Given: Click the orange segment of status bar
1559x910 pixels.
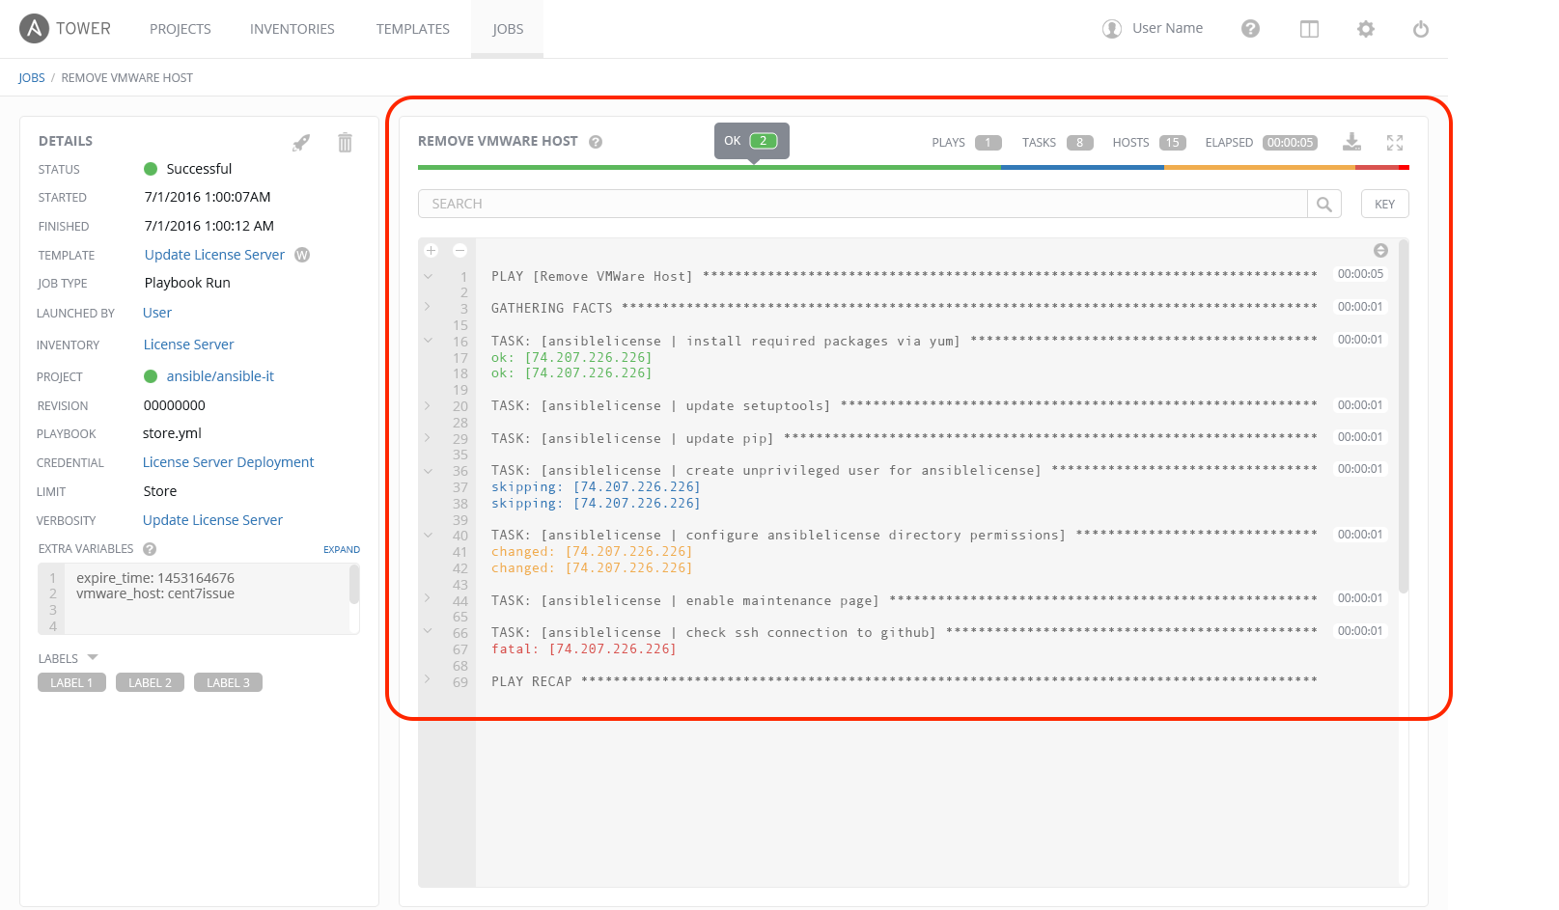Looking at the screenshot, I should pyautogui.click(x=1260, y=168).
